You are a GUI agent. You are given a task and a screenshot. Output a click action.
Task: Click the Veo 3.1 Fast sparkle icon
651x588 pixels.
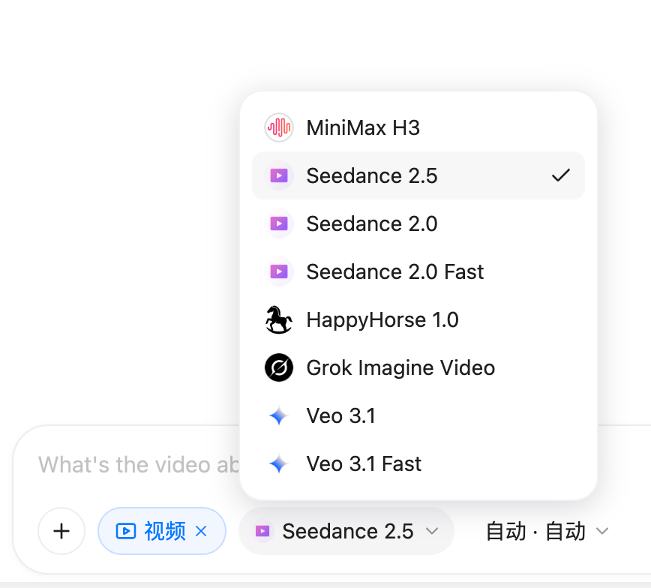279,463
